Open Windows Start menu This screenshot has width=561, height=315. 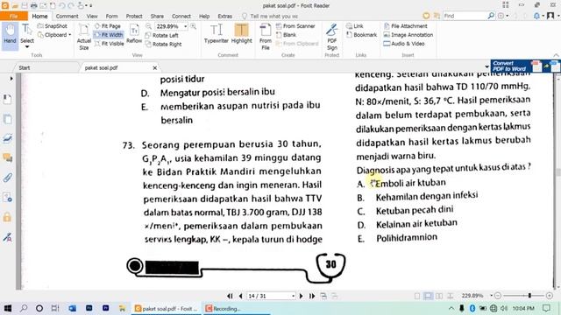coord(7,308)
